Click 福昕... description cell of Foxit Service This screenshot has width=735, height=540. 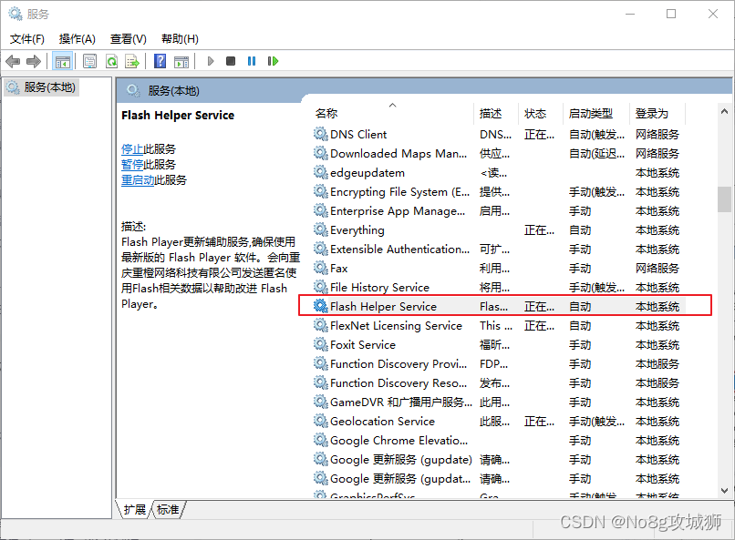point(494,345)
